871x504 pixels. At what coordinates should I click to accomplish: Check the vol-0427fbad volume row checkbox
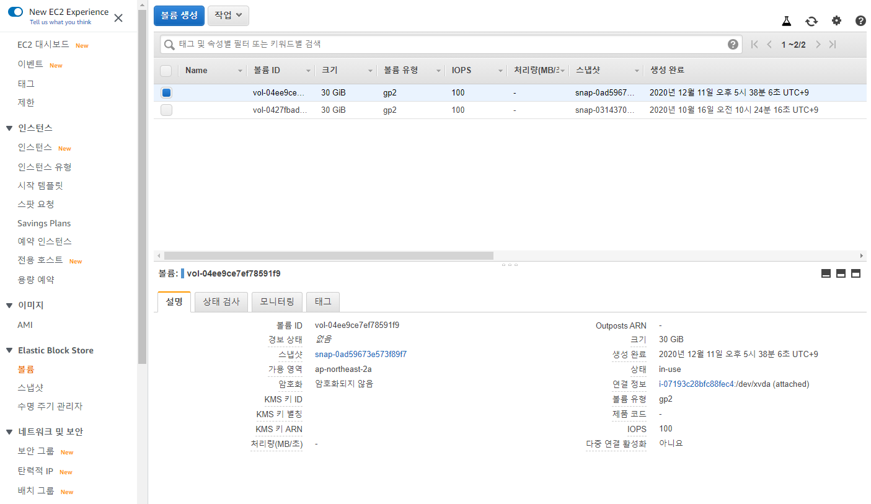coord(166,110)
